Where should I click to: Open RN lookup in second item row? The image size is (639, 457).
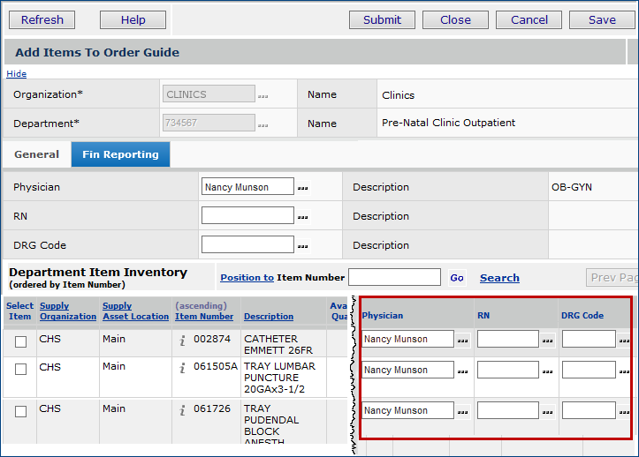pyautogui.click(x=548, y=371)
